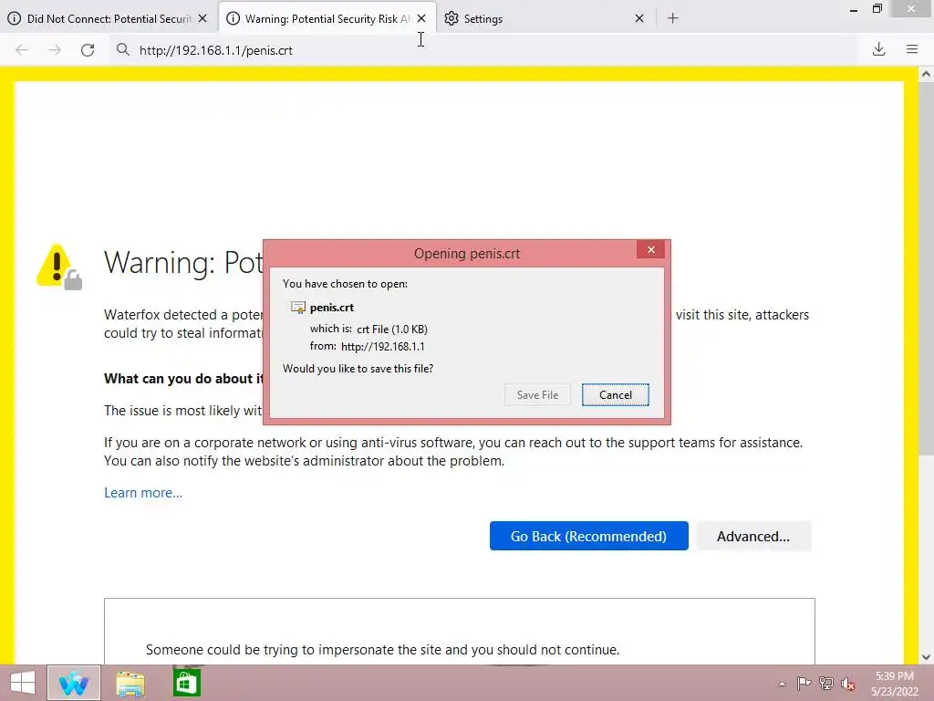Close the 'Opening penis.crt' dialog

(650, 250)
